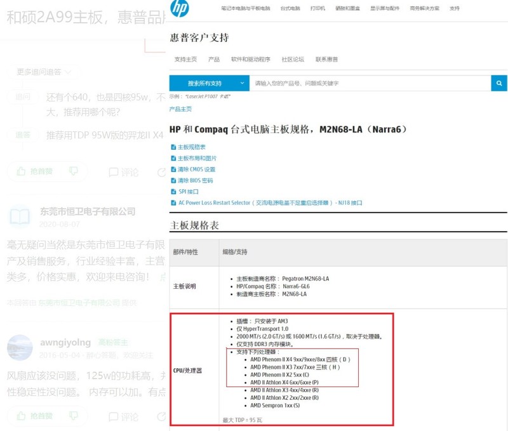Open 东莞市恒卫电子有限公司 profile name
Screen dimensions: 508x431
88,211
